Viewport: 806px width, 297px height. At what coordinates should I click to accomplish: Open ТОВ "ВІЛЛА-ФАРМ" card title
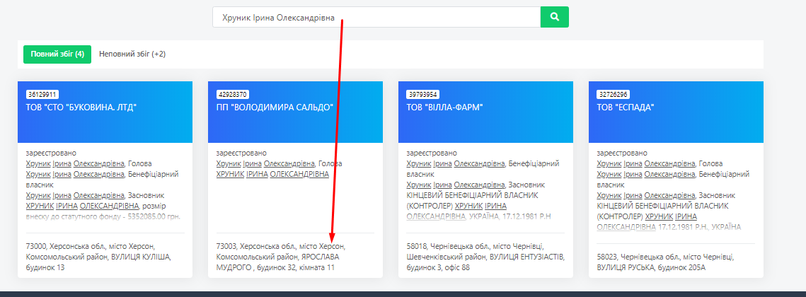[x=444, y=107]
